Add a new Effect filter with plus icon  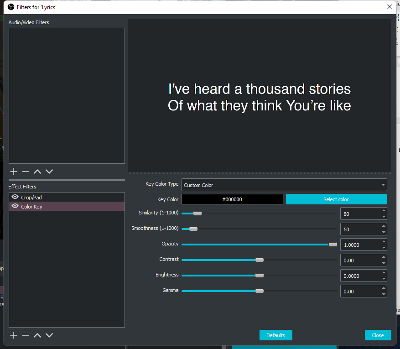point(14,335)
